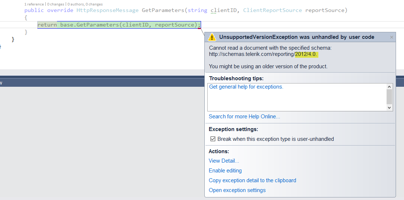Click the yellow warning icon in exception popup

212,37
